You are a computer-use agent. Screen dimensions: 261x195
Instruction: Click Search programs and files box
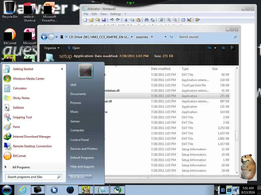33,177
